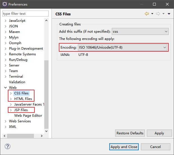The width and height of the screenshot is (174, 155).
Task: Click the Apply and Close button
Action: (x=124, y=147)
